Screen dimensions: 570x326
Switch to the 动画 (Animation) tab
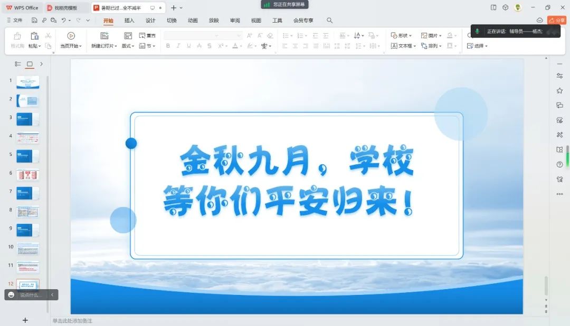(193, 21)
